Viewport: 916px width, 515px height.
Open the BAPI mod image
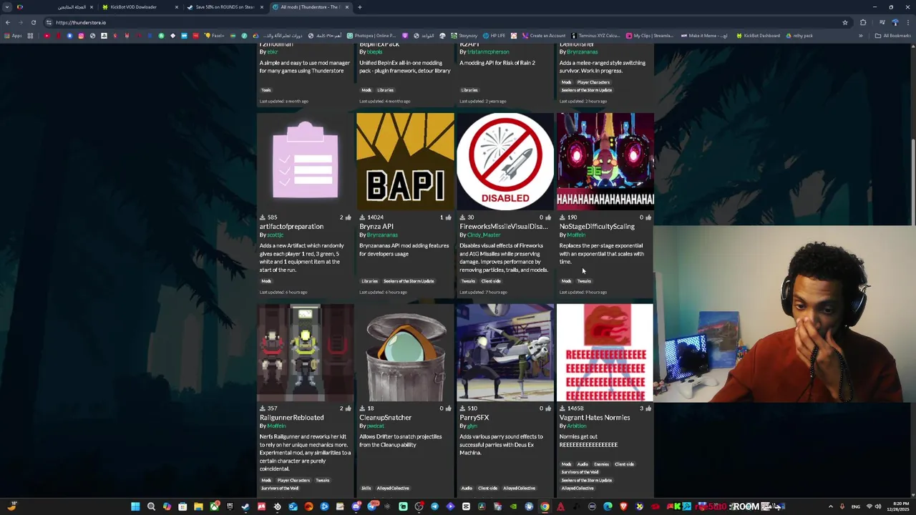405,162
